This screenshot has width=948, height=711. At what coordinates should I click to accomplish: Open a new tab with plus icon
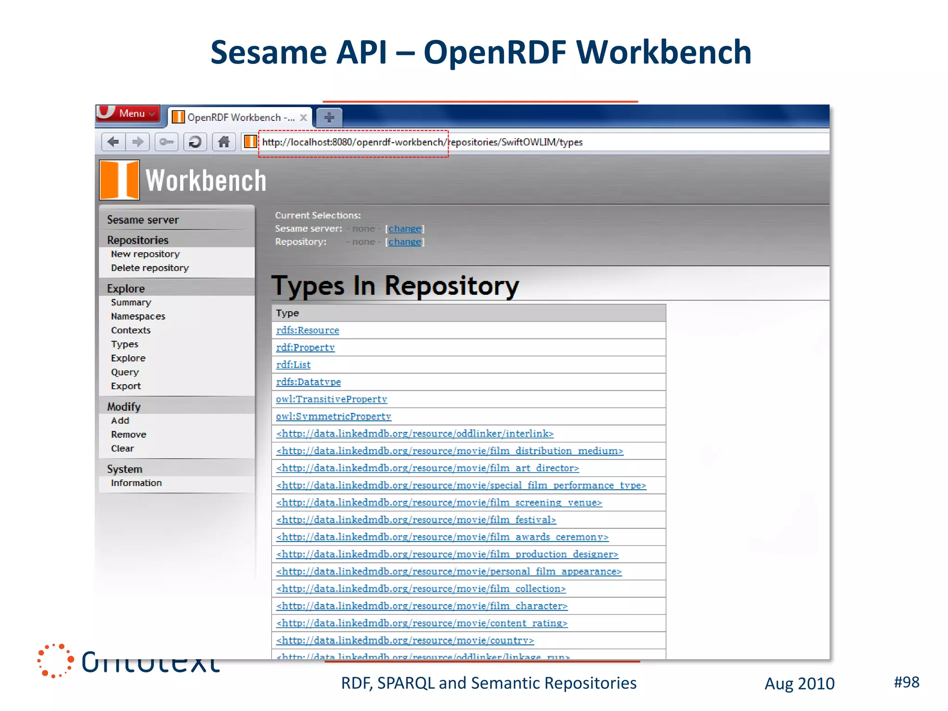329,118
